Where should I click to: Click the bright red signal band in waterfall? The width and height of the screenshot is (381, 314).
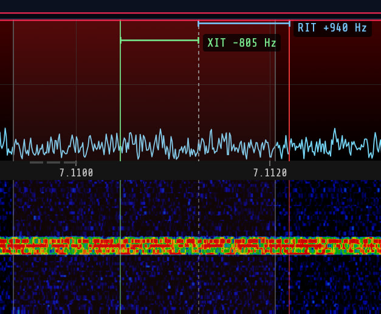[191, 246]
